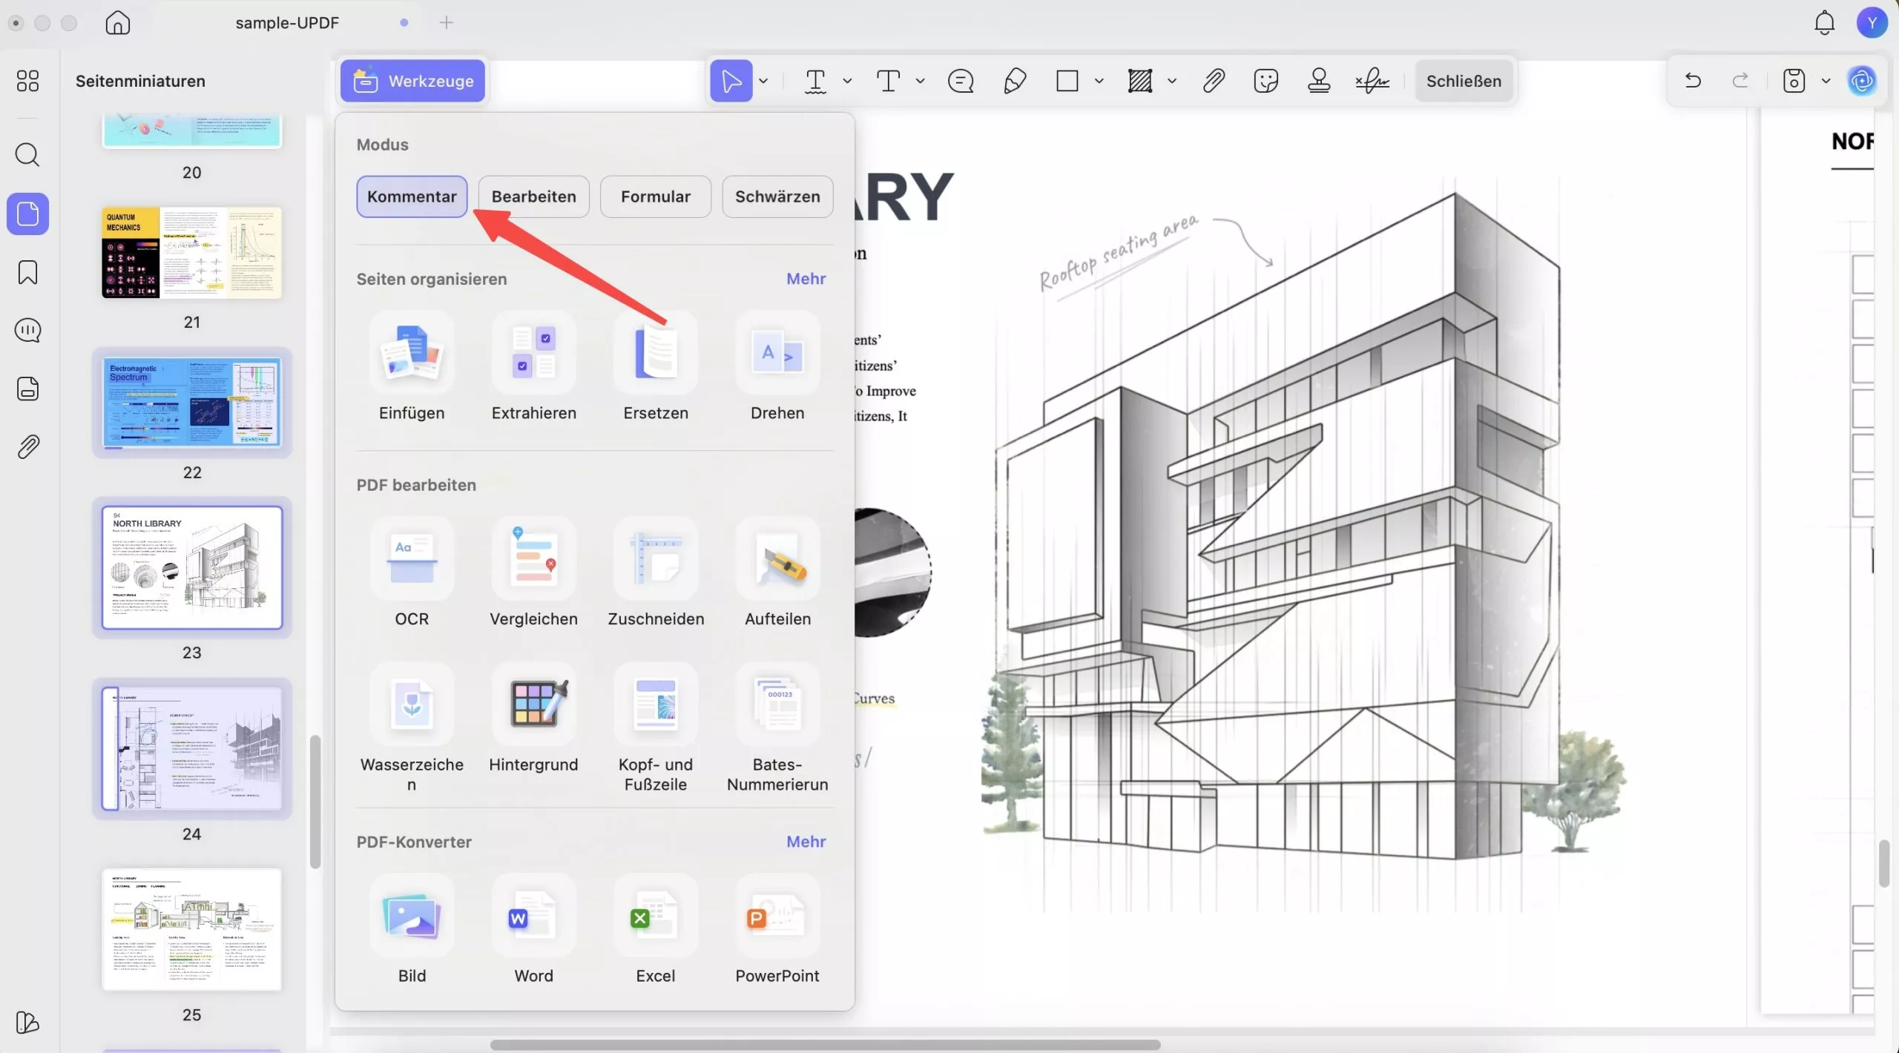This screenshot has width=1899, height=1053.
Task: Open the attachments panel in left sidebar
Action: [x=27, y=447]
